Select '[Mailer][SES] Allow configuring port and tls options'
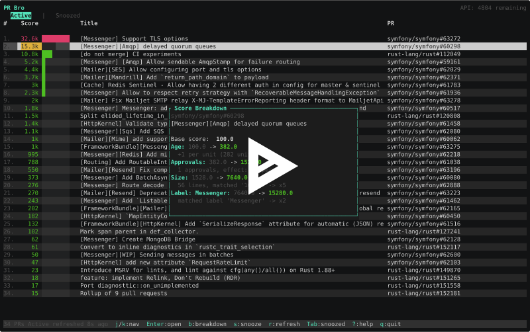This screenshot has width=530, height=332. pyautogui.click(x=265, y=70)
